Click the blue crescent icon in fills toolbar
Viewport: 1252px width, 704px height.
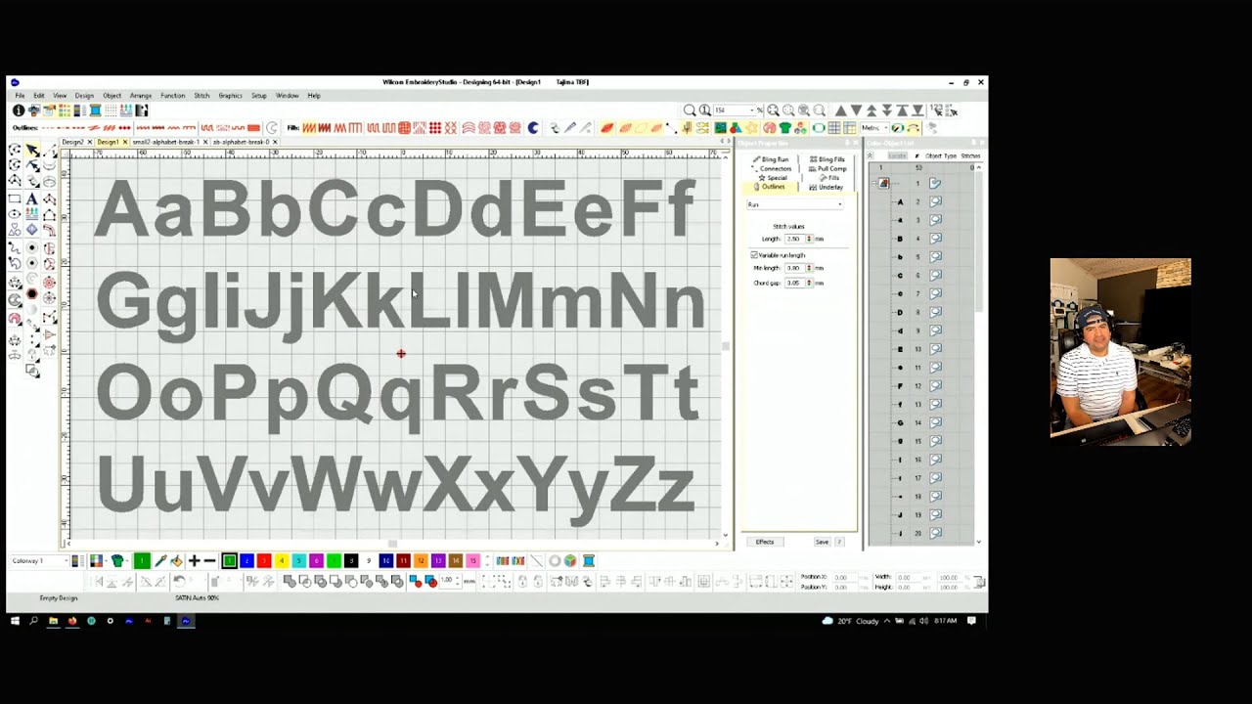pos(534,127)
